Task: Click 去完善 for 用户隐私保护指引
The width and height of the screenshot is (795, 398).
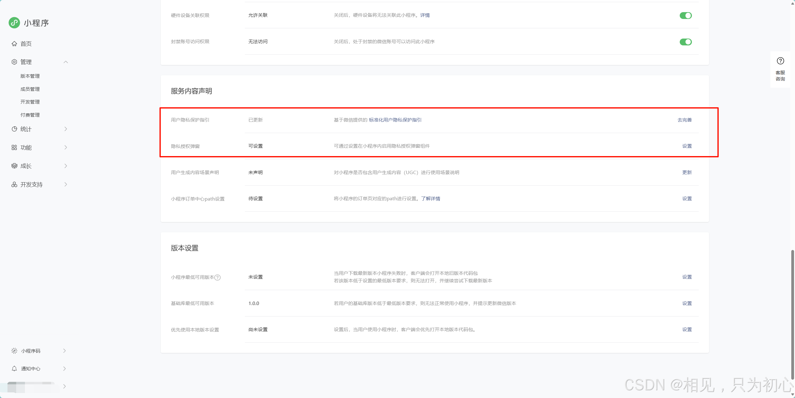Action: tap(684, 120)
